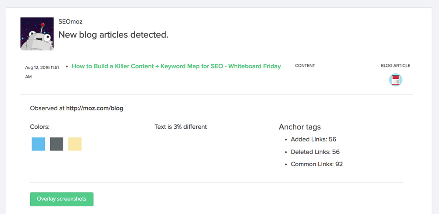Click the Observed at text
This screenshot has height=214, width=439.
pyautogui.click(x=47, y=108)
